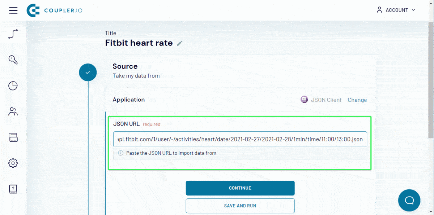Click the 'JSON URL' field label
Viewport: 434px width, 215px height.
[127, 124]
